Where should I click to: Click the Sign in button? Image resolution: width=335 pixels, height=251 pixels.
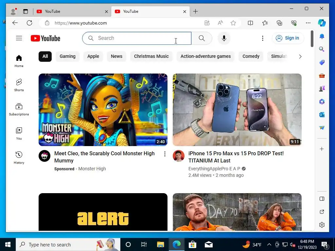click(x=288, y=38)
